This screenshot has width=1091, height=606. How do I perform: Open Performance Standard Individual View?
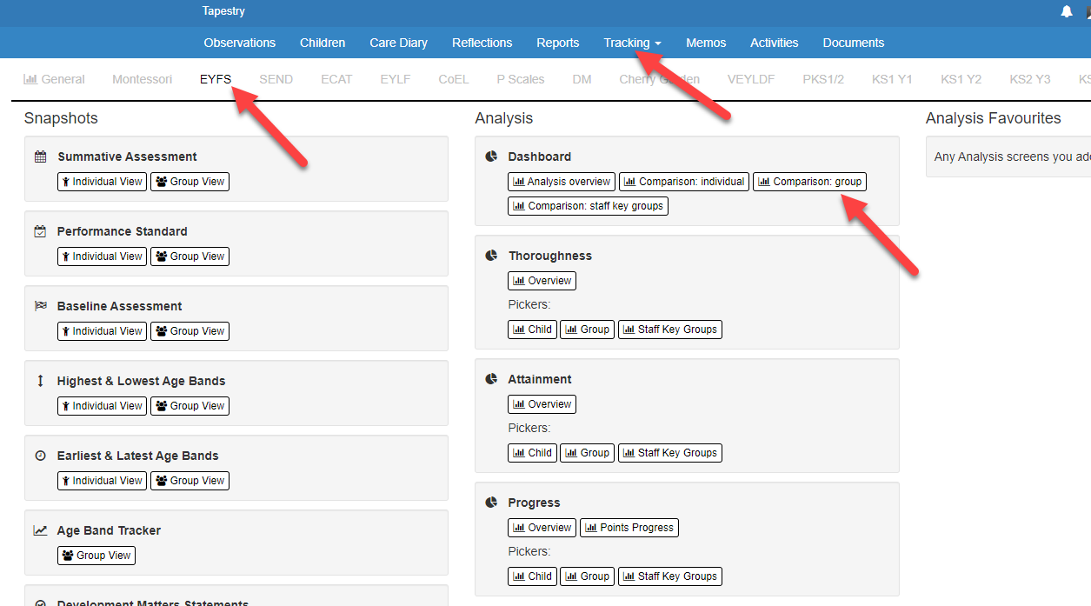click(x=103, y=256)
